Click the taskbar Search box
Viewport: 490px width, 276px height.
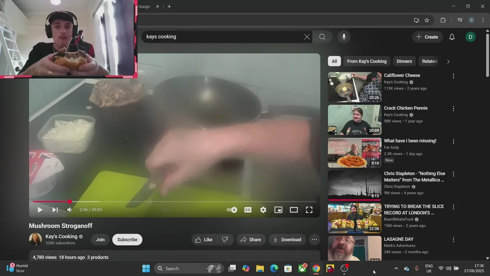click(x=189, y=268)
